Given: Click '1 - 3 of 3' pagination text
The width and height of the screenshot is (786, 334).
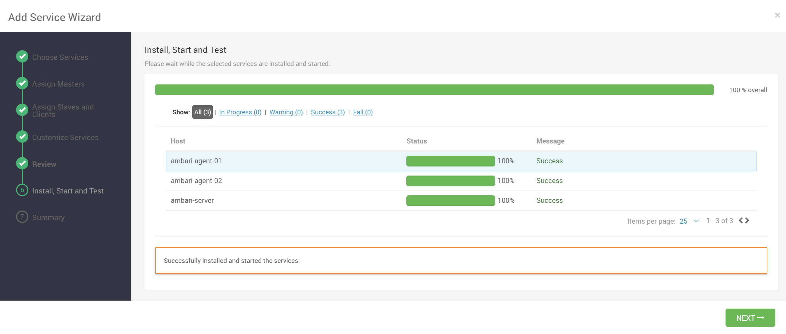Looking at the screenshot, I should pyautogui.click(x=719, y=221).
